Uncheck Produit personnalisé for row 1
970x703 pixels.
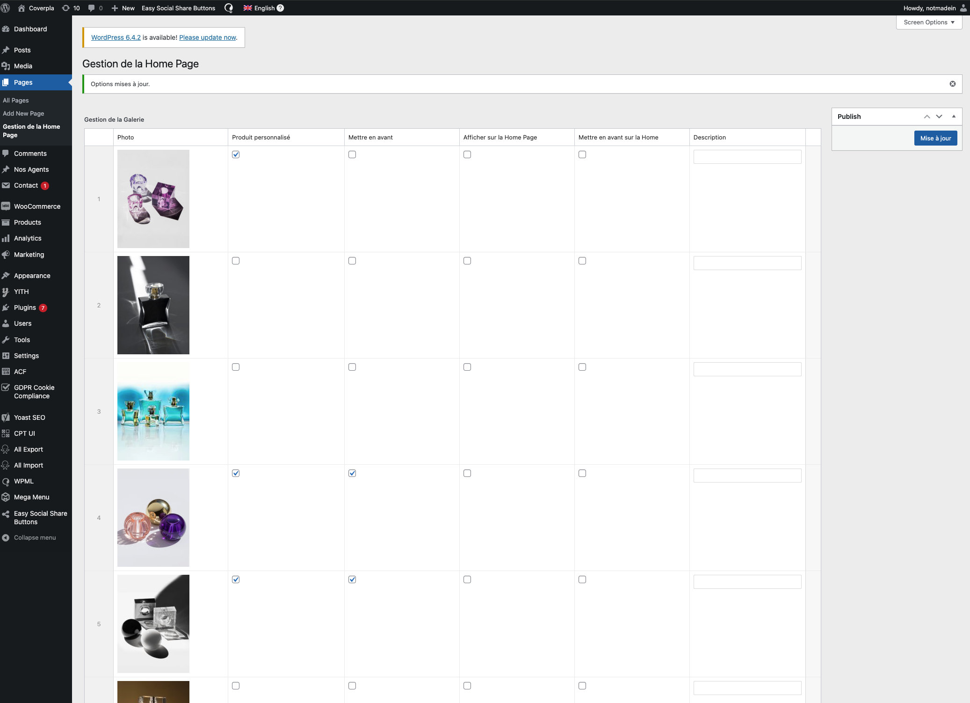click(x=236, y=154)
